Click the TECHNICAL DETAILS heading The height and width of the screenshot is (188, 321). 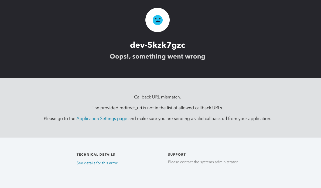click(x=96, y=155)
